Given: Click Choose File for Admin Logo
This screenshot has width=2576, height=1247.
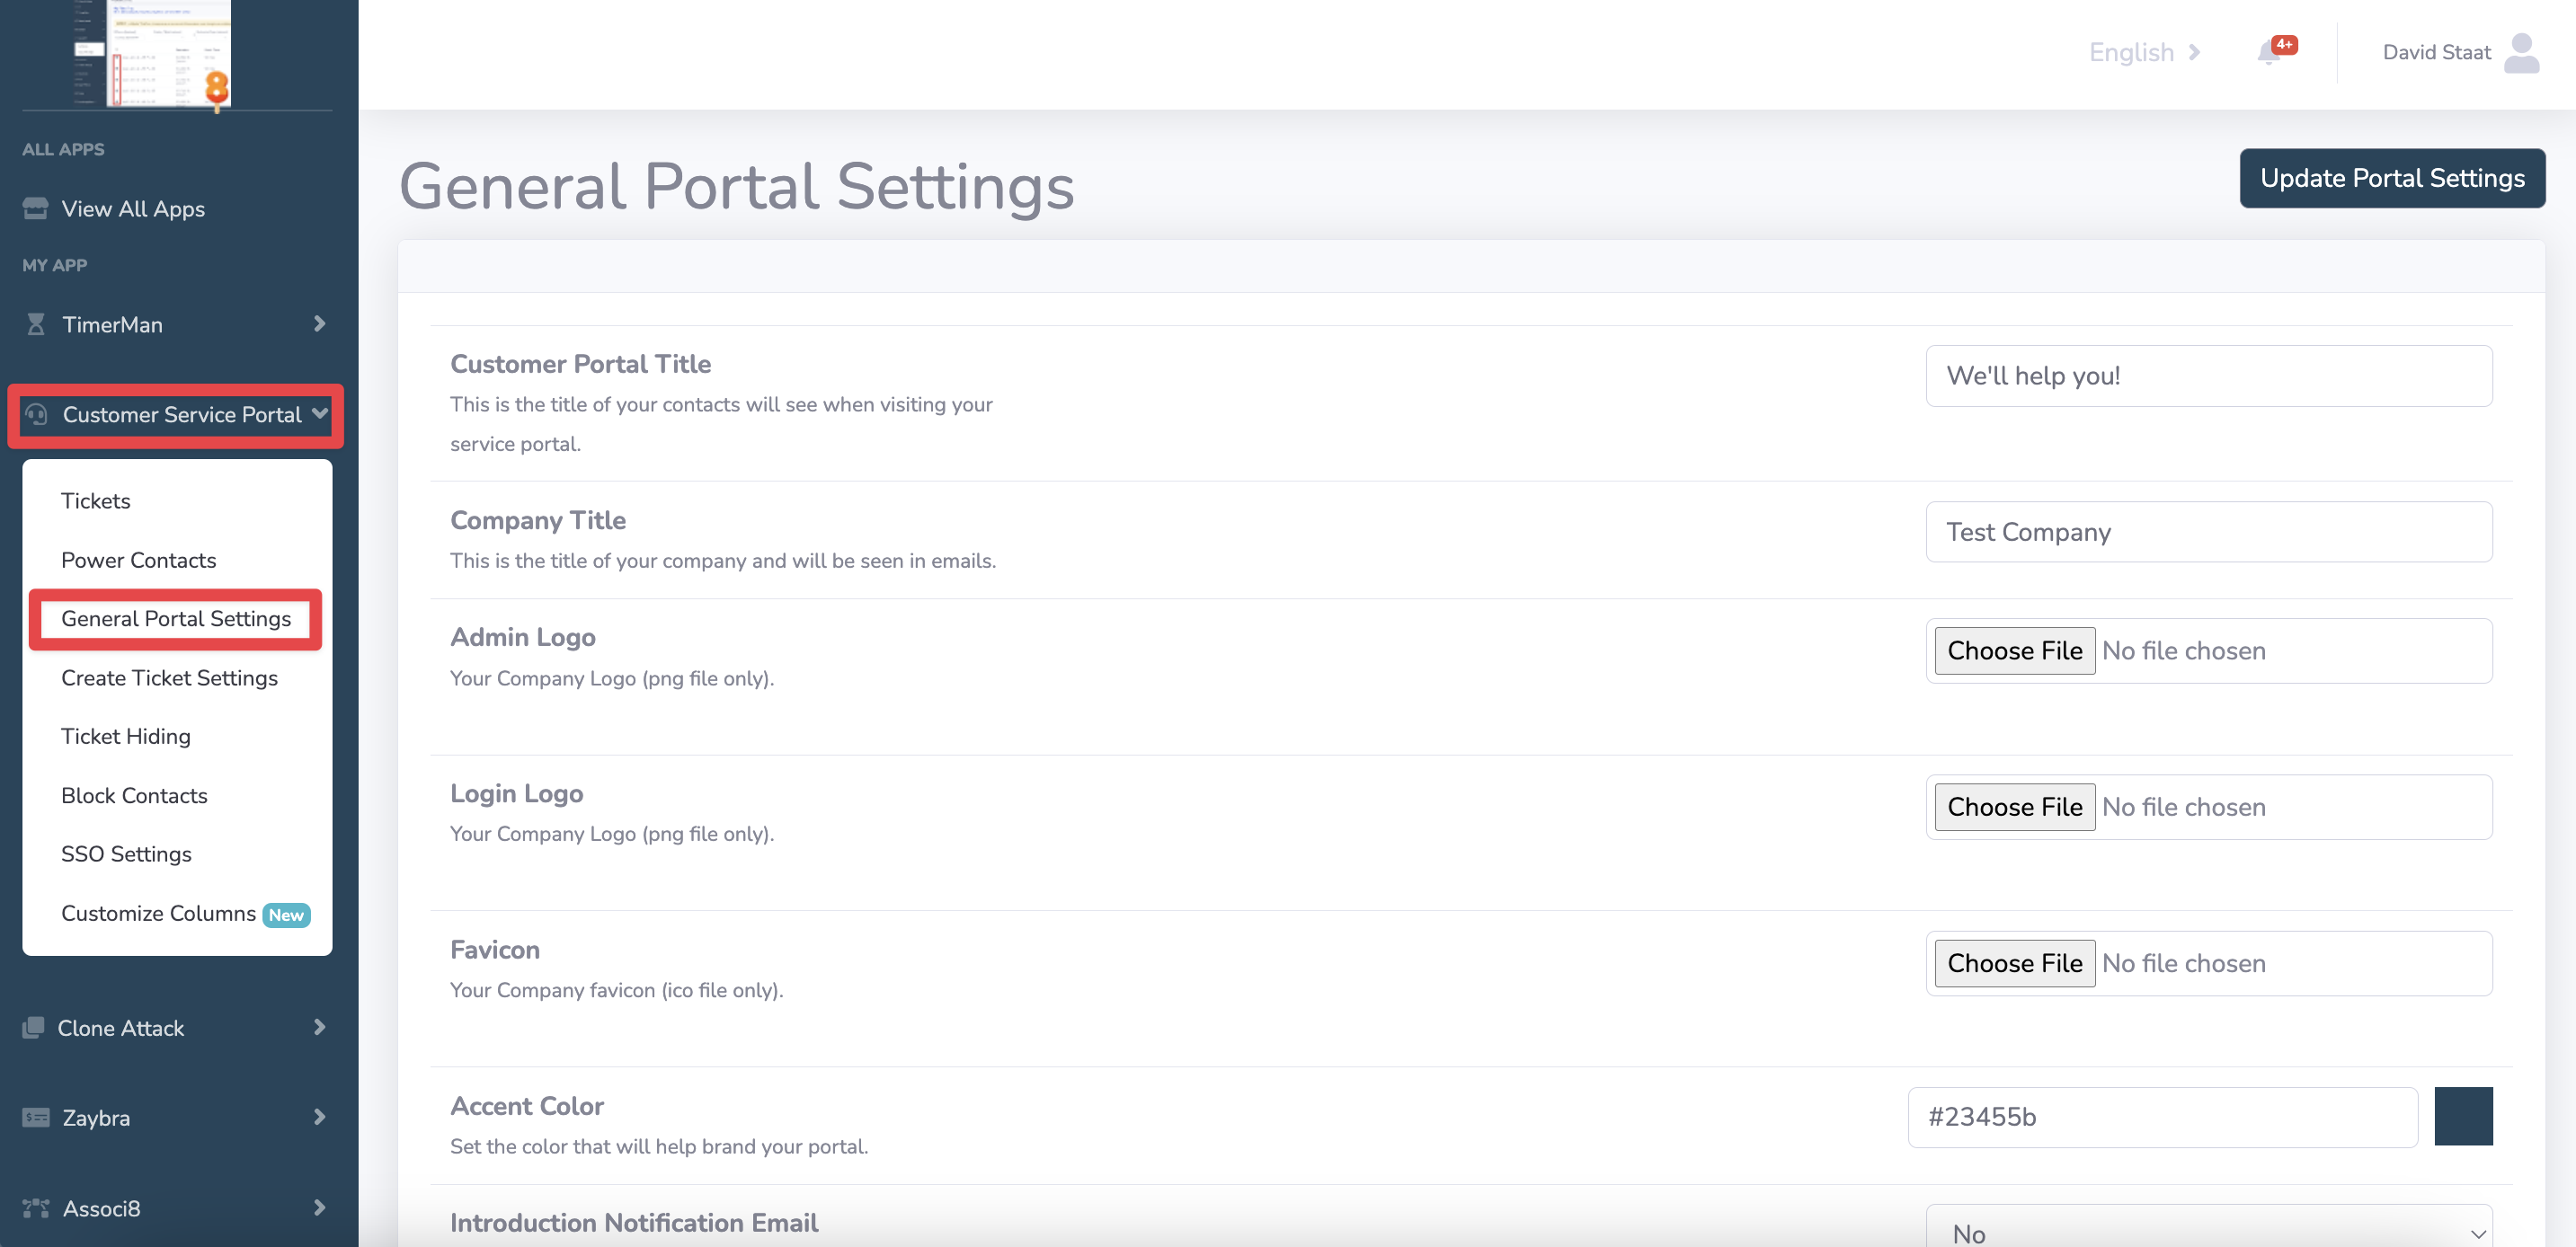Looking at the screenshot, I should pos(2014,650).
